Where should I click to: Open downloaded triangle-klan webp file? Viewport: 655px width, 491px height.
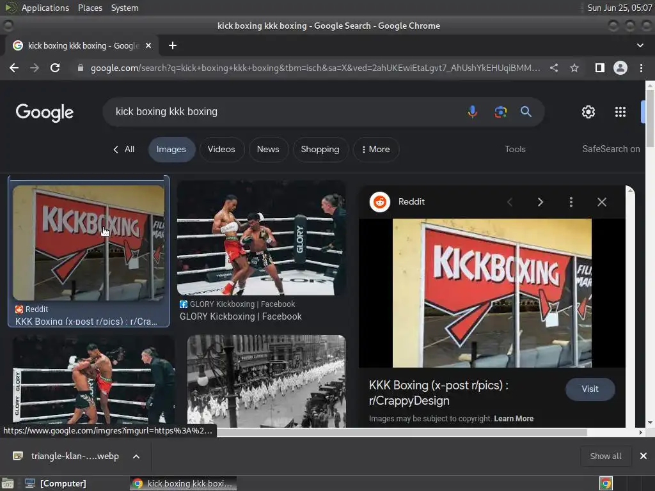tap(67, 456)
